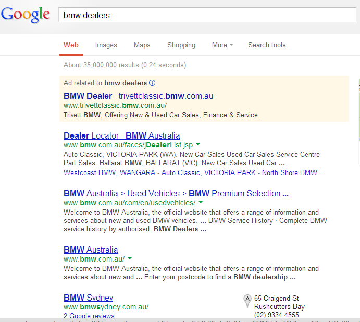Open Dealer Locator - BMW Australia result
Image resolution: width=360 pixels, height=322 pixels.
122,136
